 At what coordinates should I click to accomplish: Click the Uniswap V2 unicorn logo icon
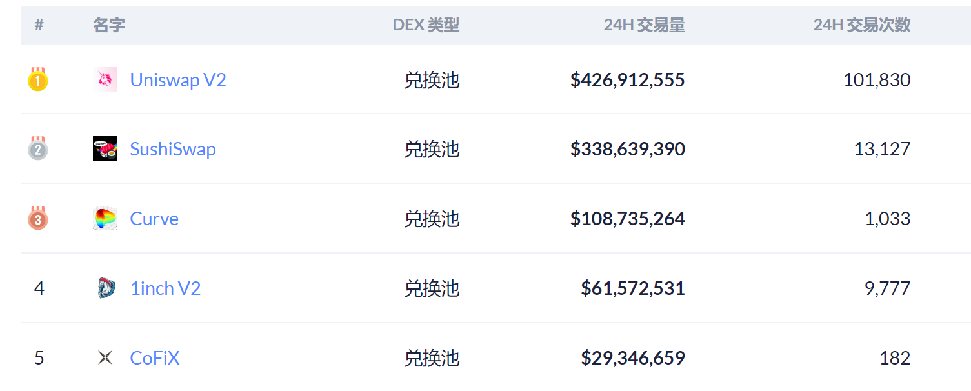[x=105, y=79]
